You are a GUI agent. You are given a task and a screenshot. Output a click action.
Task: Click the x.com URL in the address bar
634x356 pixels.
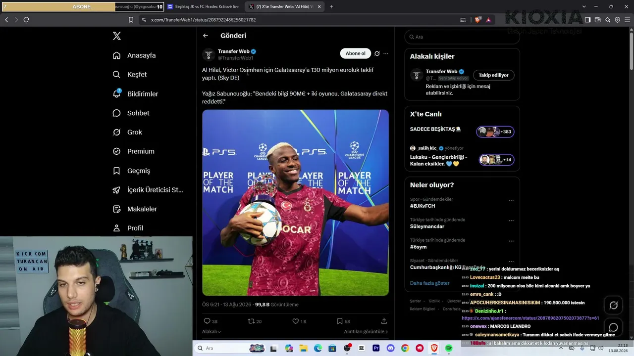[203, 20]
